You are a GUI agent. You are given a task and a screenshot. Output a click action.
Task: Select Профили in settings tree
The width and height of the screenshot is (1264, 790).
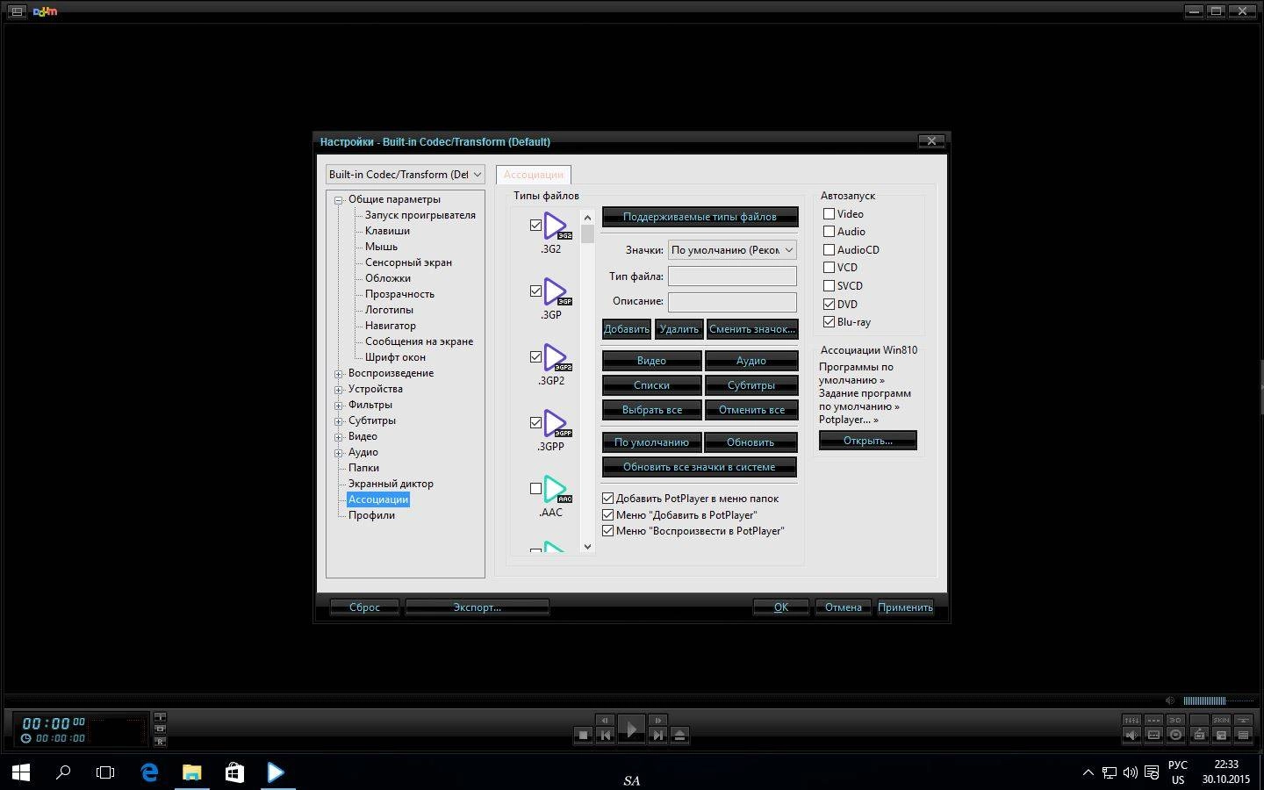tap(371, 515)
